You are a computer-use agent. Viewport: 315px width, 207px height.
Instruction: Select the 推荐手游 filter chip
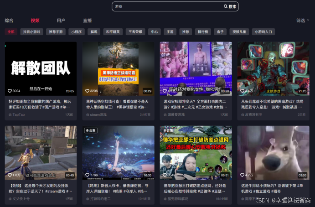point(56,32)
